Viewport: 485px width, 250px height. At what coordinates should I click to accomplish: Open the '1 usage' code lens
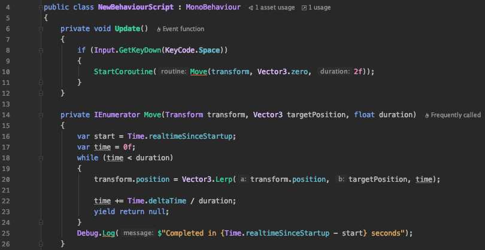320,8
